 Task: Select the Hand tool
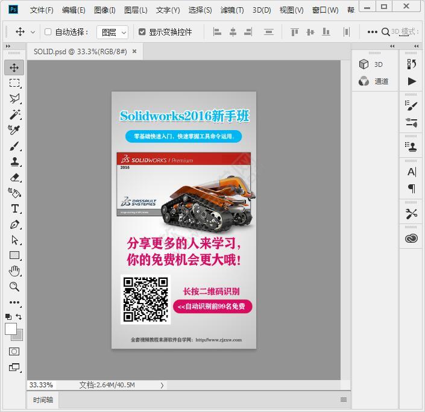14,271
